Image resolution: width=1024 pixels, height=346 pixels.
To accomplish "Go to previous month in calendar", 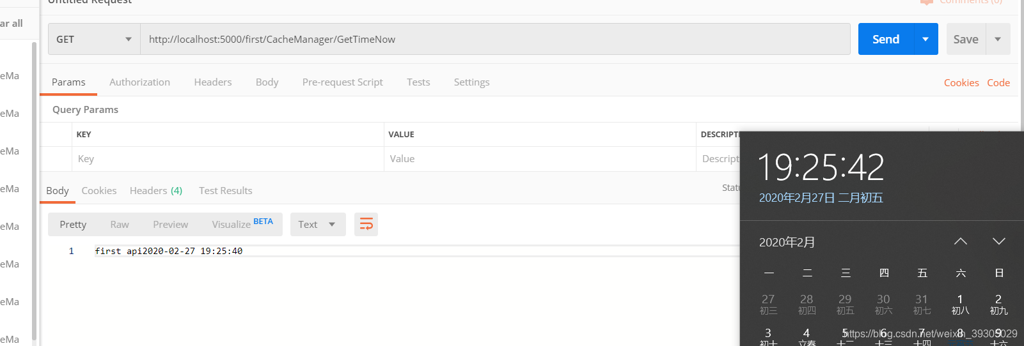I will click(961, 241).
